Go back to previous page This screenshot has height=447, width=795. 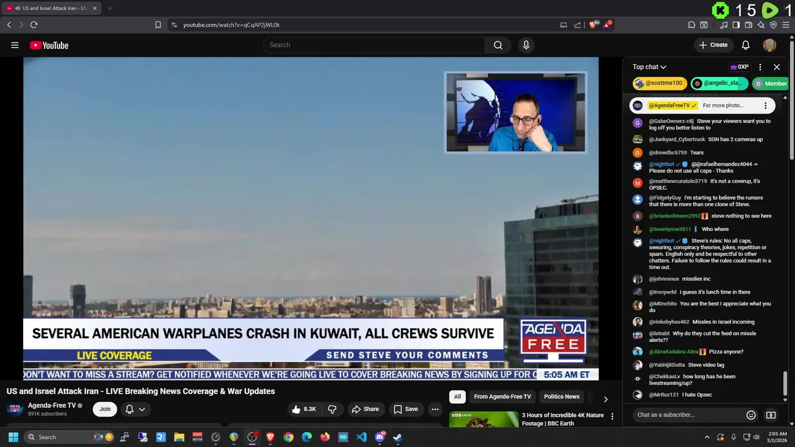pyautogui.click(x=9, y=25)
